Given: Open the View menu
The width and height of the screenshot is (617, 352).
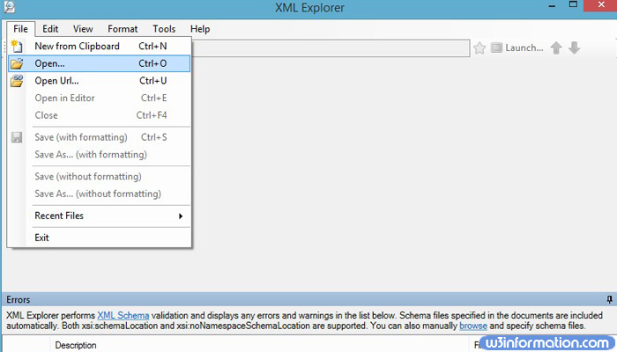Looking at the screenshot, I should pos(83,29).
